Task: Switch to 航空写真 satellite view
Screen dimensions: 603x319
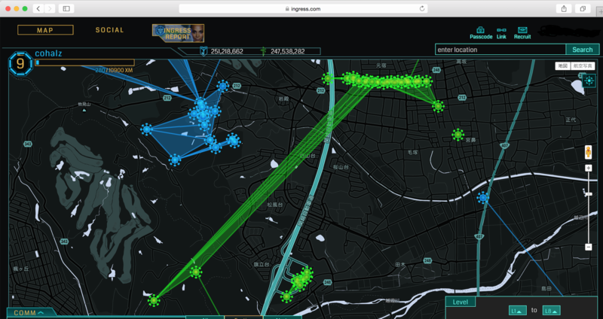Action: (x=583, y=66)
